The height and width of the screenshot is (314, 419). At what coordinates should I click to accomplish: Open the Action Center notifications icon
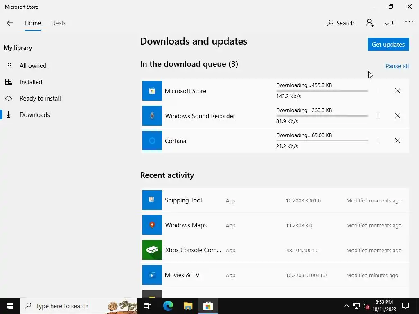pyautogui.click(x=405, y=306)
